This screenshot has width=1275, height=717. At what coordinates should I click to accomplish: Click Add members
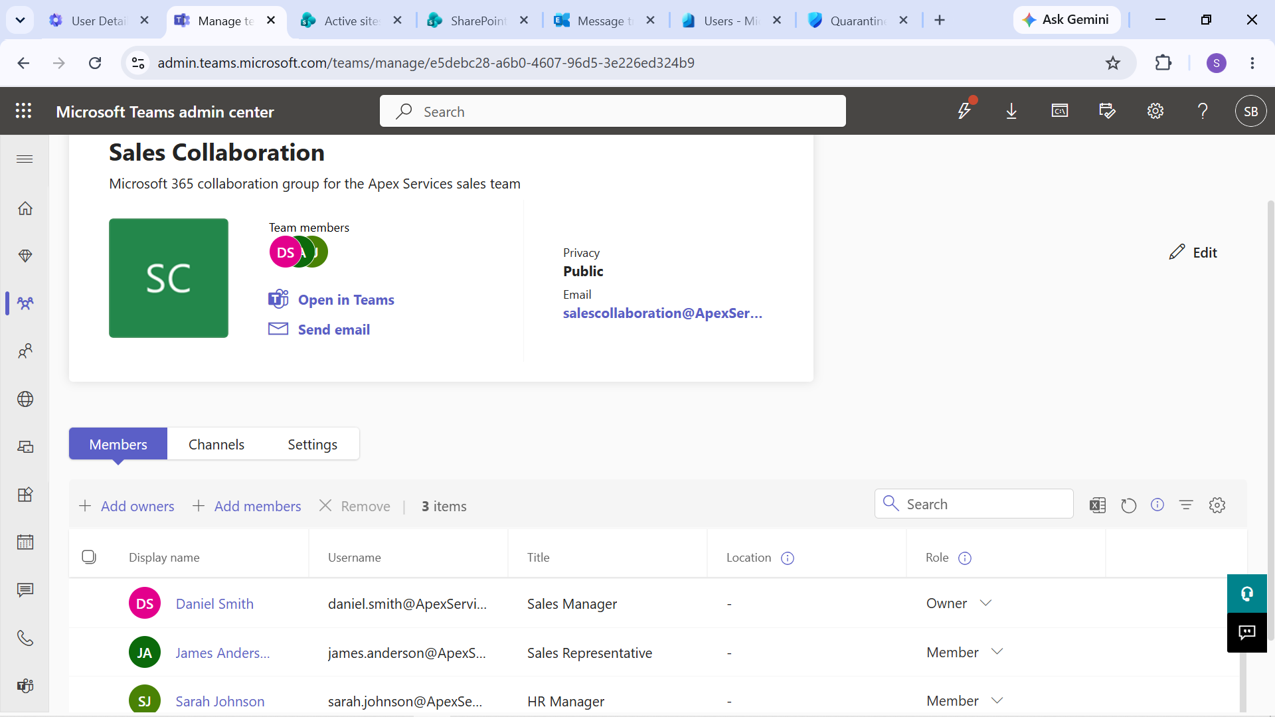(246, 507)
